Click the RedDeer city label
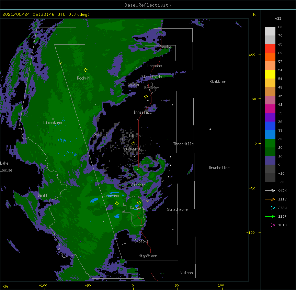This screenshot has width=296, height=290. click(x=151, y=88)
